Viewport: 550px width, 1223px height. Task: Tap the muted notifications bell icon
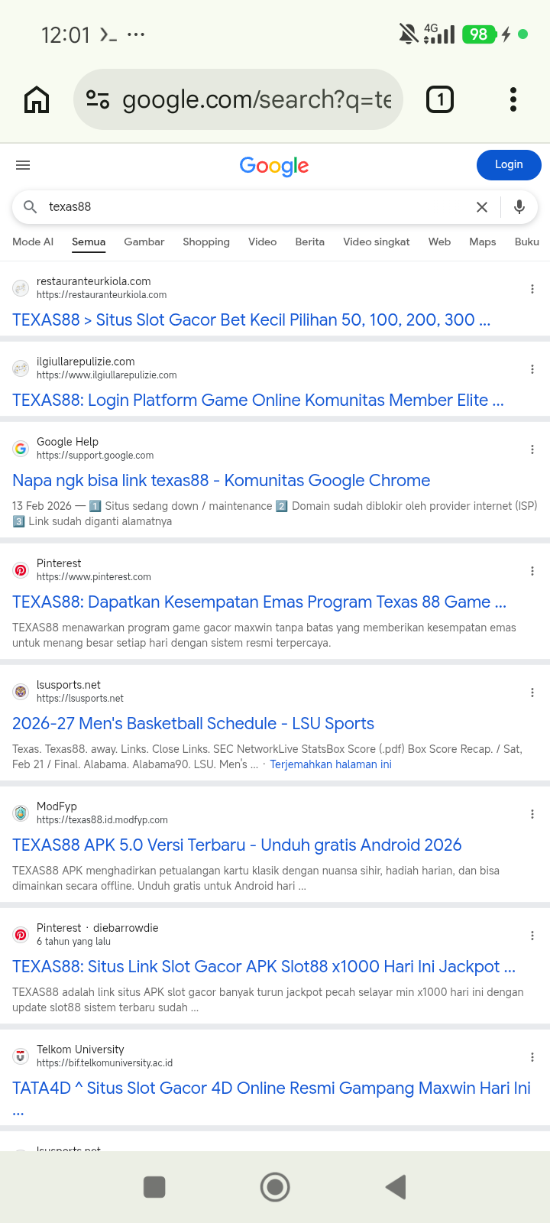409,34
